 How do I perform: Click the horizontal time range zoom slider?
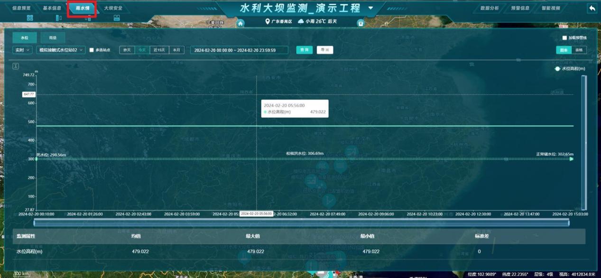301,222
